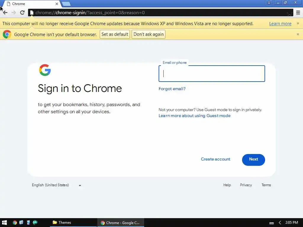Click the Google G logo
This screenshot has height=227, width=303.
(x=45, y=70)
